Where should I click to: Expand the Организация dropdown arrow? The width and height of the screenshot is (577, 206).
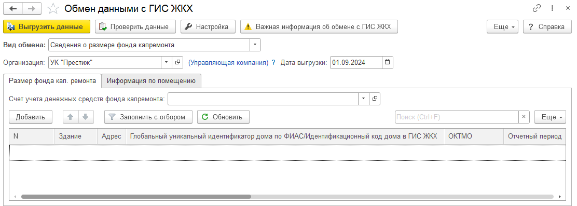point(167,63)
